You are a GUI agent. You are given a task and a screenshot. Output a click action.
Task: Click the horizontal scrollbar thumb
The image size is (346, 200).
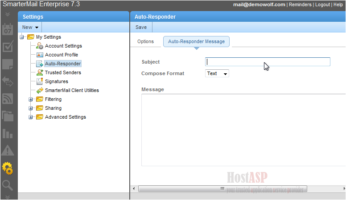click(x=222, y=189)
